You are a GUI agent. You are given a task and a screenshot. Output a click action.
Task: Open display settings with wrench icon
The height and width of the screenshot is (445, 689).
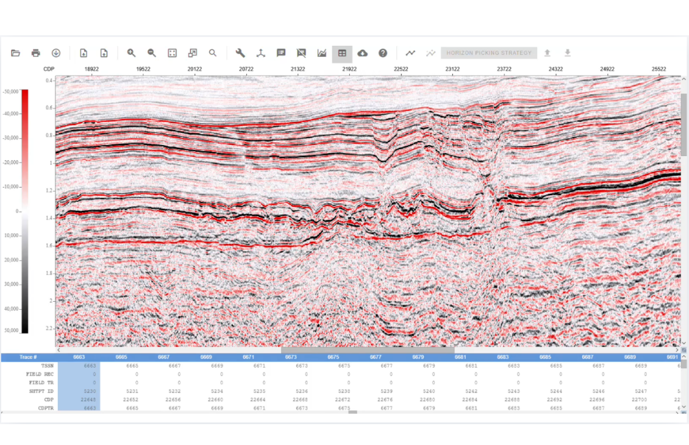pyautogui.click(x=240, y=53)
